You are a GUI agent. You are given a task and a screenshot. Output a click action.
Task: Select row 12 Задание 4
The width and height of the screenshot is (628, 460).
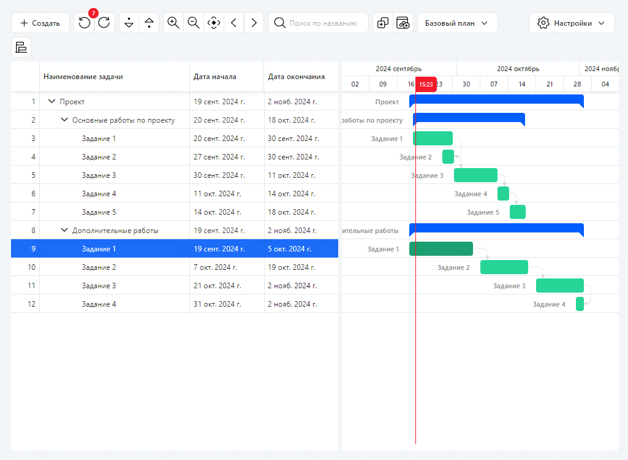pos(175,304)
